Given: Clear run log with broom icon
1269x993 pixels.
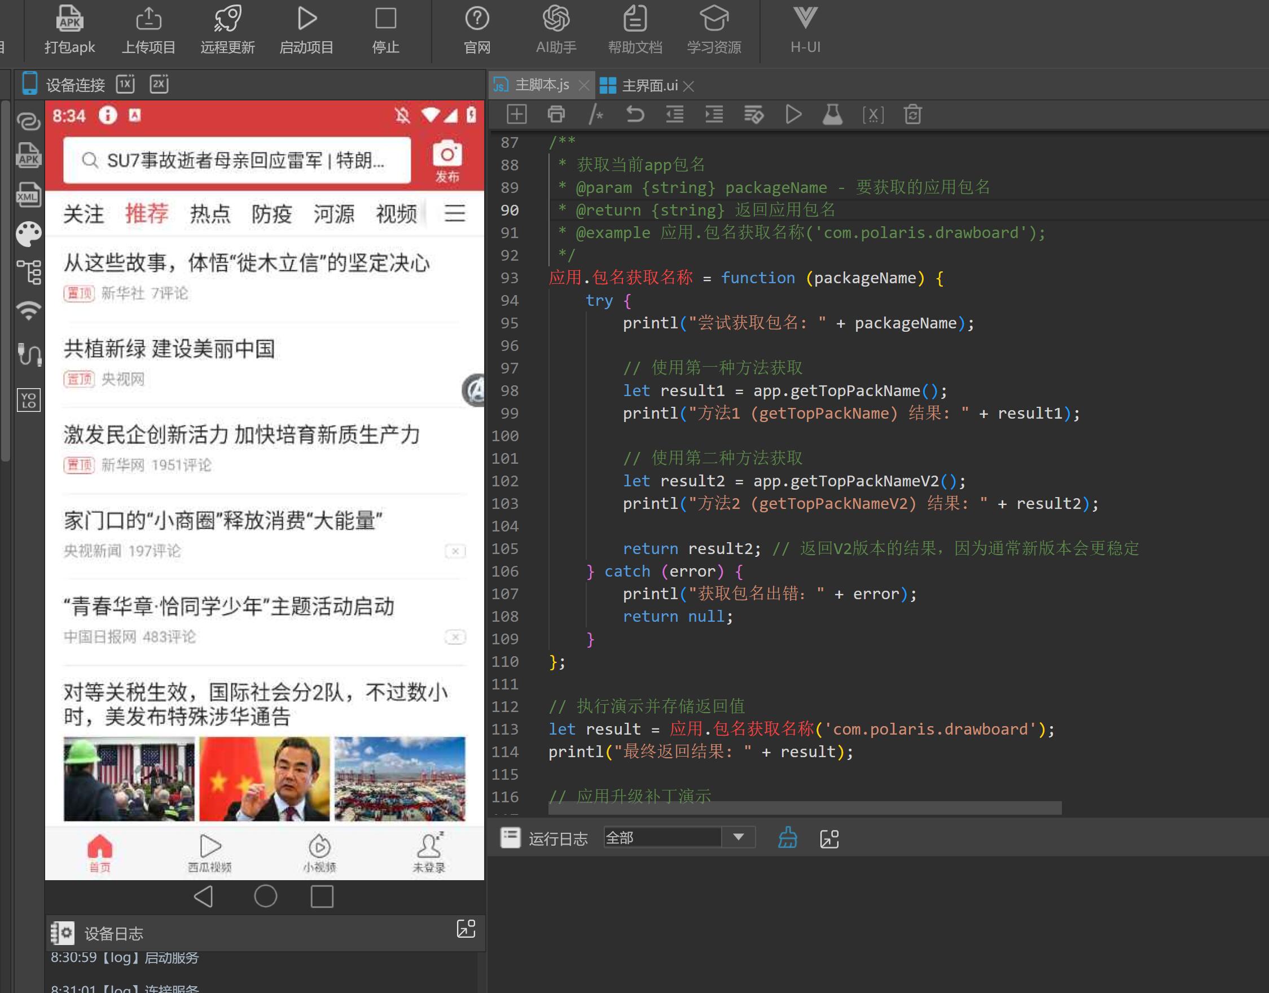Looking at the screenshot, I should [x=788, y=837].
